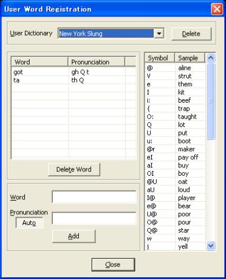Select the 'i:' symbol row
This screenshot has width=226, height=279.
coord(175,100)
